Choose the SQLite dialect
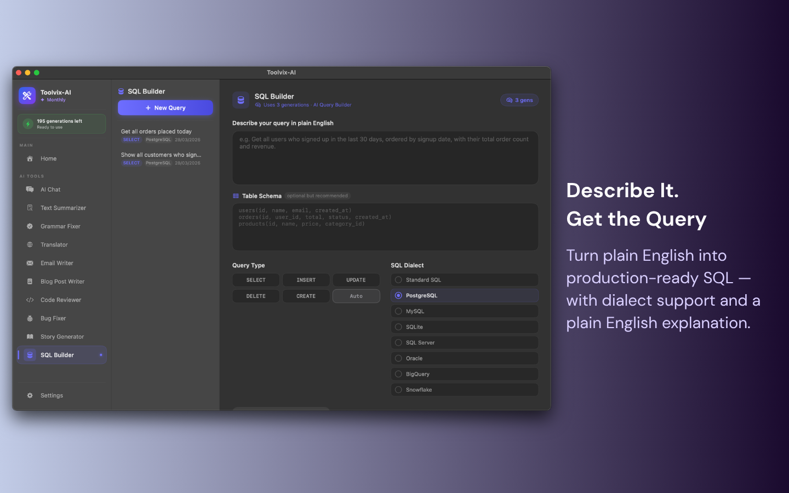This screenshot has width=789, height=493. pos(465,327)
